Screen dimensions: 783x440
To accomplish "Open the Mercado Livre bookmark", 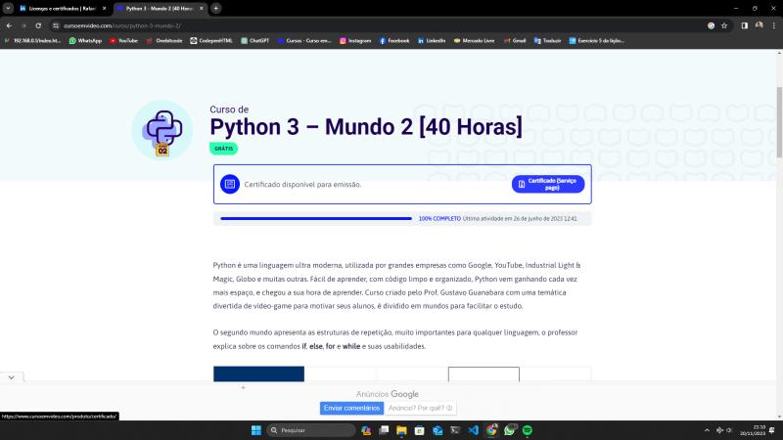I will tap(474, 41).
